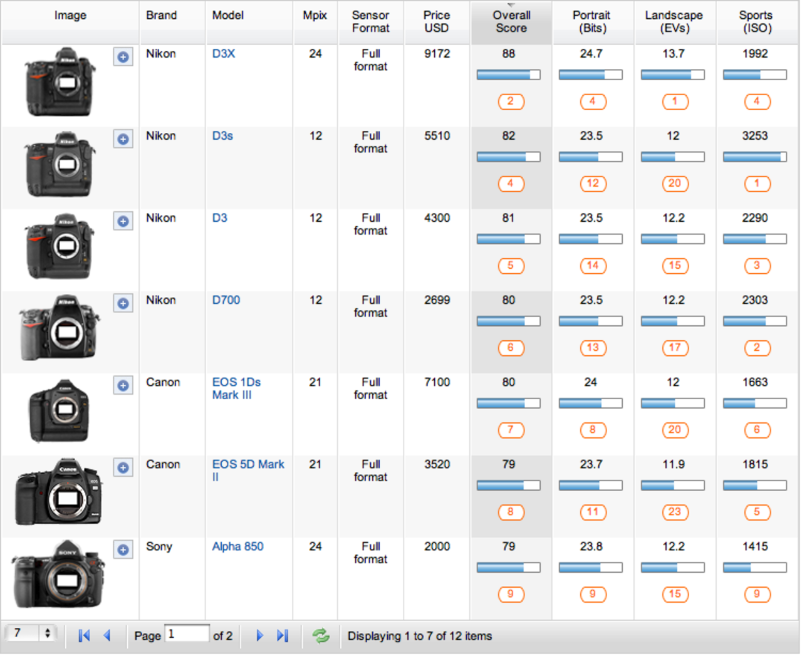802x656 pixels.
Task: Click overall rank badge 9 for Alpha 850
Action: click(x=511, y=594)
